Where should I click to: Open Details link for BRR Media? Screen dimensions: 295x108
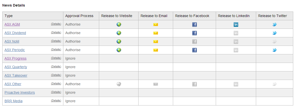(x=56, y=100)
